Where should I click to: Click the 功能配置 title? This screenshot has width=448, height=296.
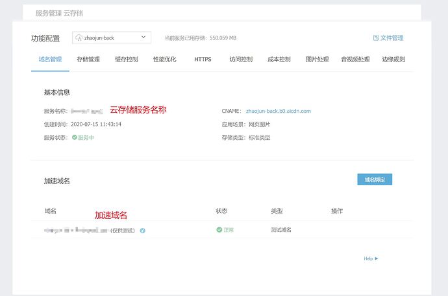[x=45, y=38]
